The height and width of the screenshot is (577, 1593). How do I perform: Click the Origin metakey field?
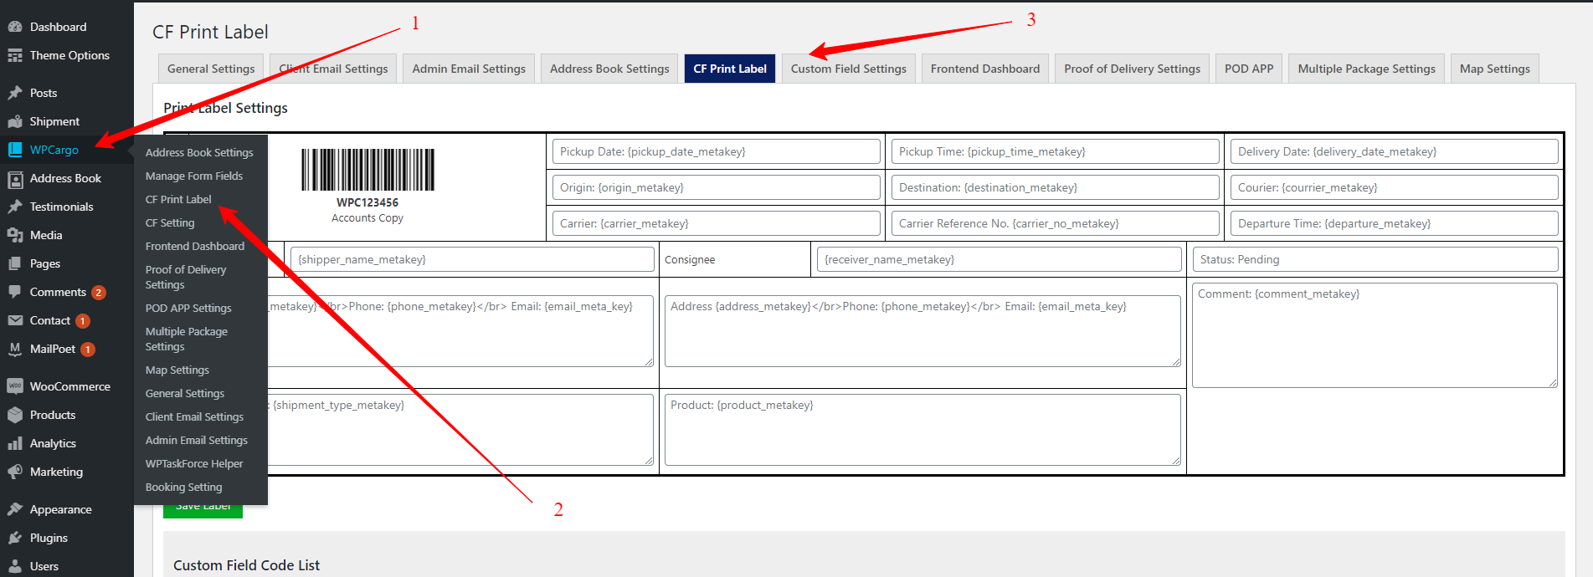716,187
